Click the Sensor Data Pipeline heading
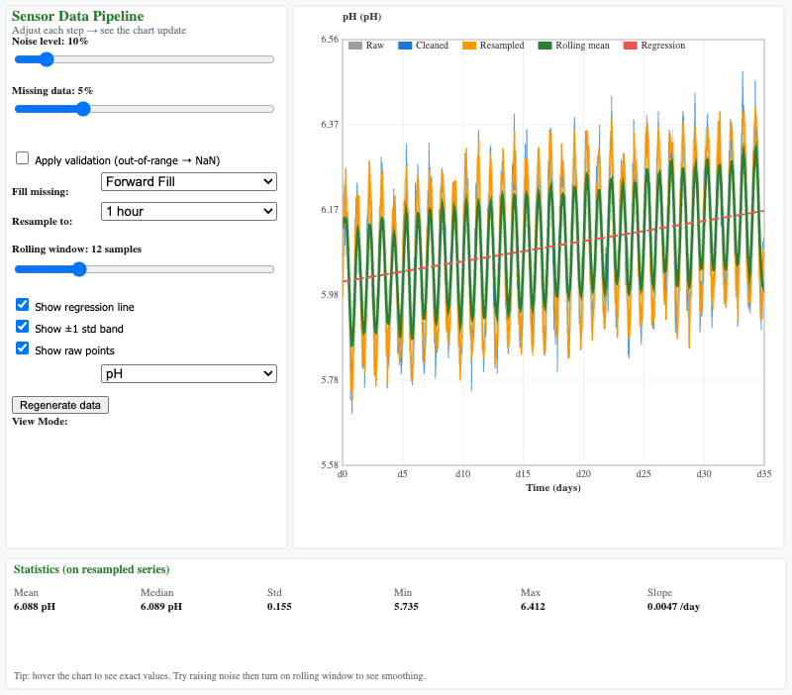 [x=78, y=16]
